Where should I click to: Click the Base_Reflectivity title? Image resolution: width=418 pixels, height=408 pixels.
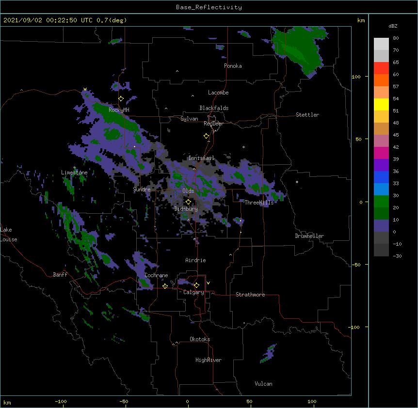(209, 7)
